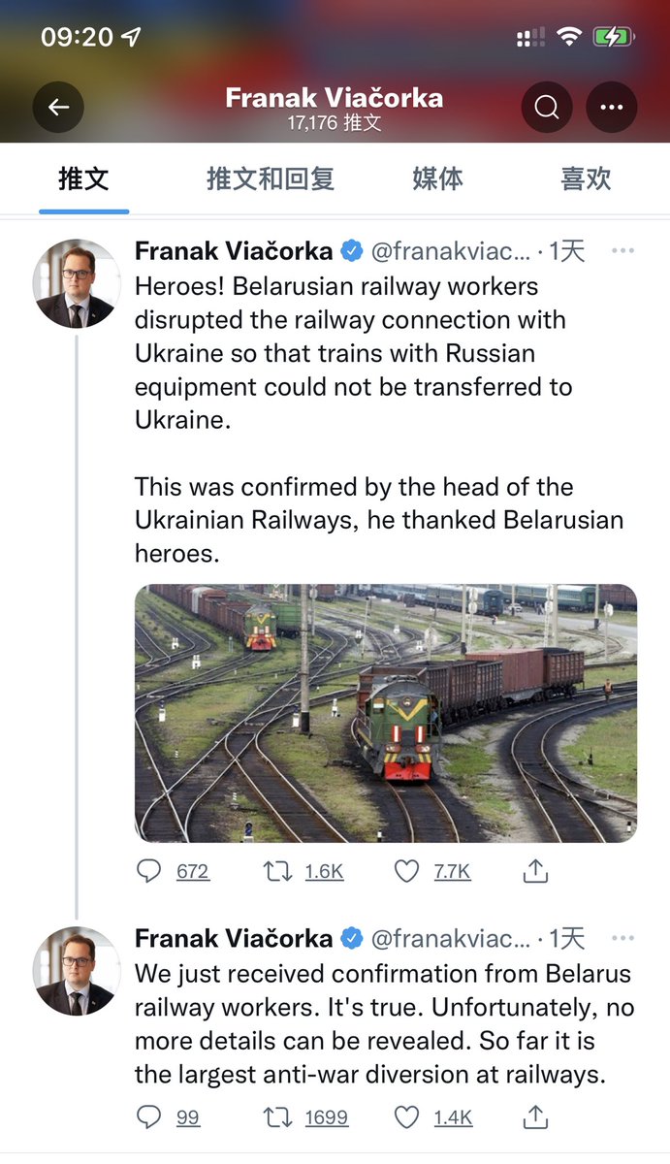Share the first tweet
Viewport: 670px width, 1164px height.
point(535,871)
